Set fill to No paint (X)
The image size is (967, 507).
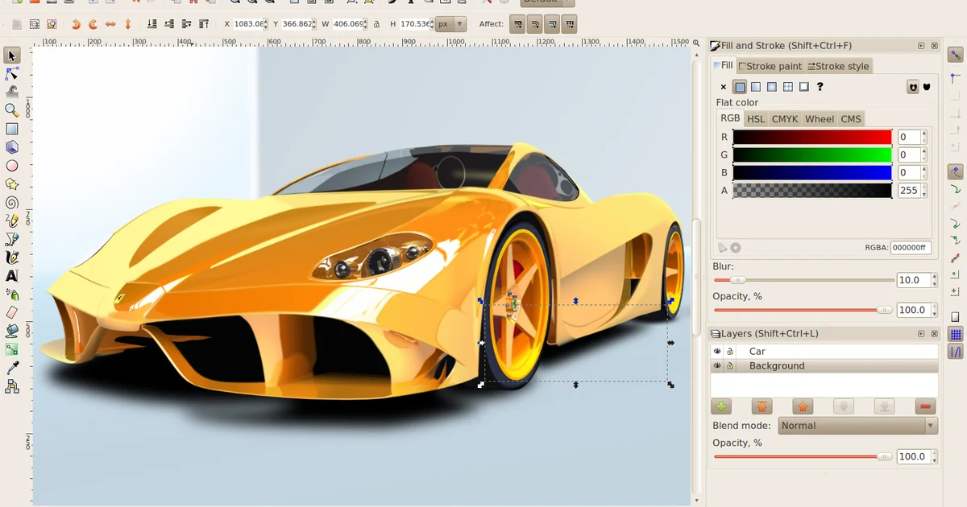point(723,87)
